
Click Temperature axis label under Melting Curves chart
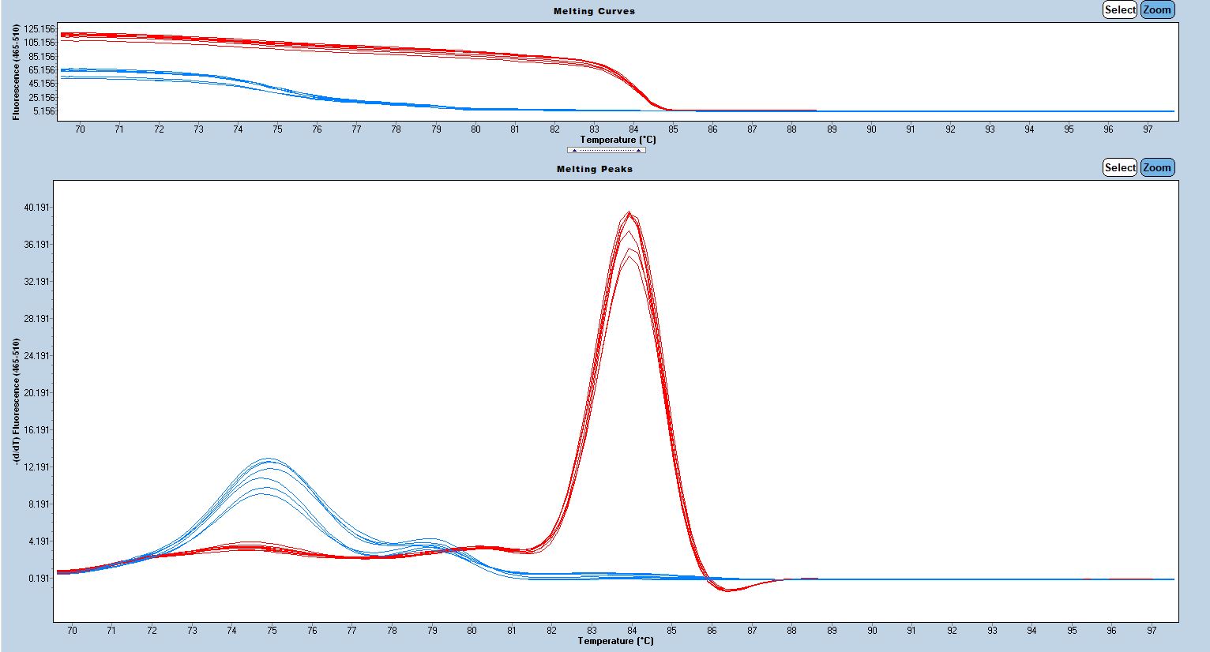point(618,140)
